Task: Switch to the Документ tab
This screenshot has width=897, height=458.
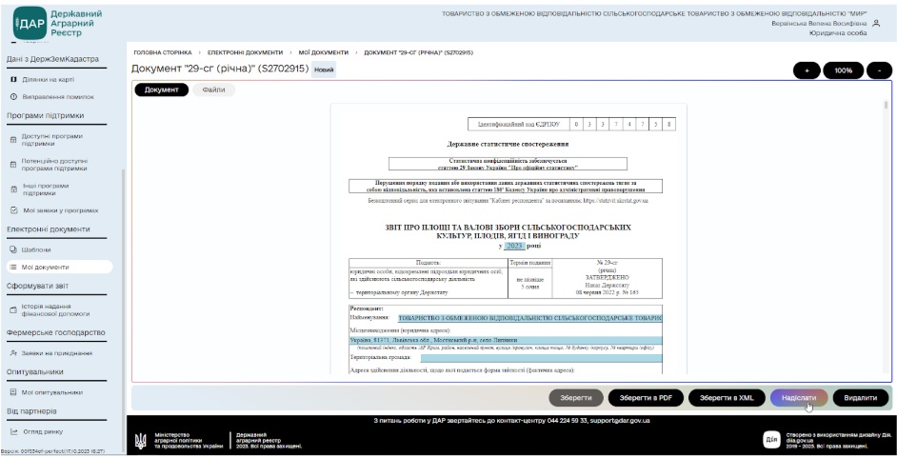Action: (161, 90)
